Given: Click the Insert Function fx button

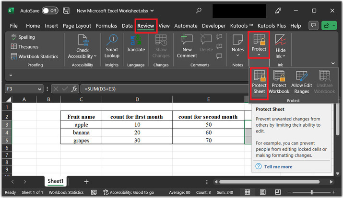Looking at the screenshot, I should [74, 89].
